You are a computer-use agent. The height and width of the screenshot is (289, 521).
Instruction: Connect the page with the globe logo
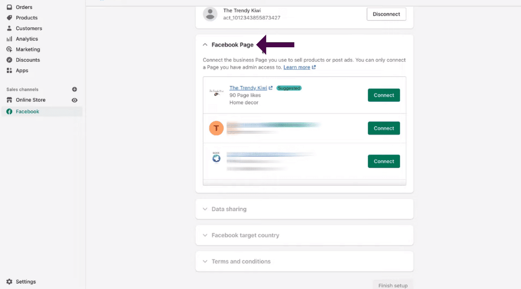[384, 162]
